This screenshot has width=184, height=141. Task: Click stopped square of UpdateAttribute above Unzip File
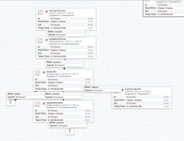coord(47,40)
